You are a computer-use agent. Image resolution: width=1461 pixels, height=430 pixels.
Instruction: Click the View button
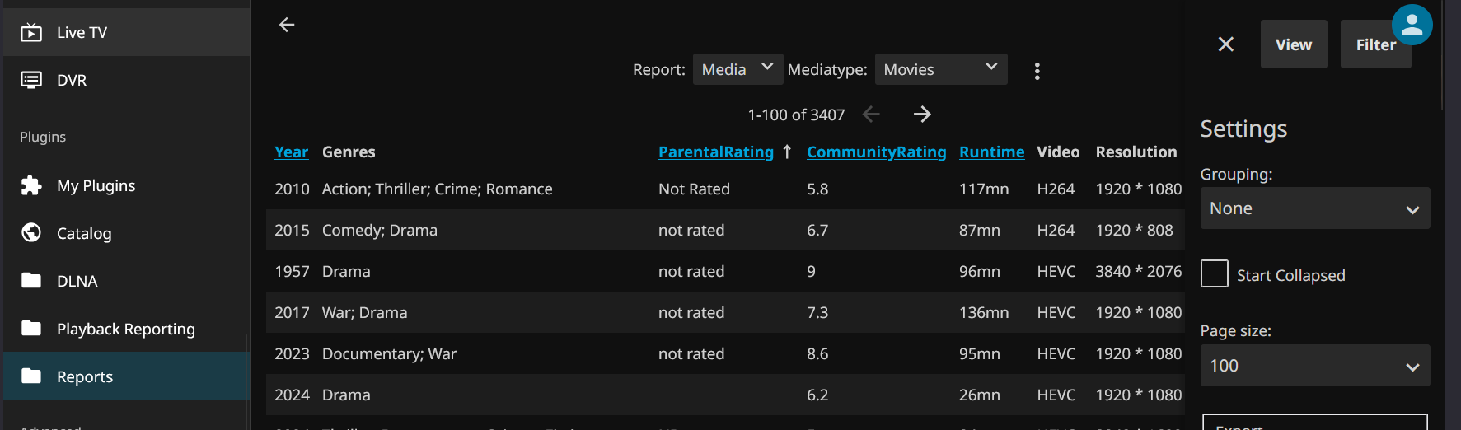point(1293,44)
